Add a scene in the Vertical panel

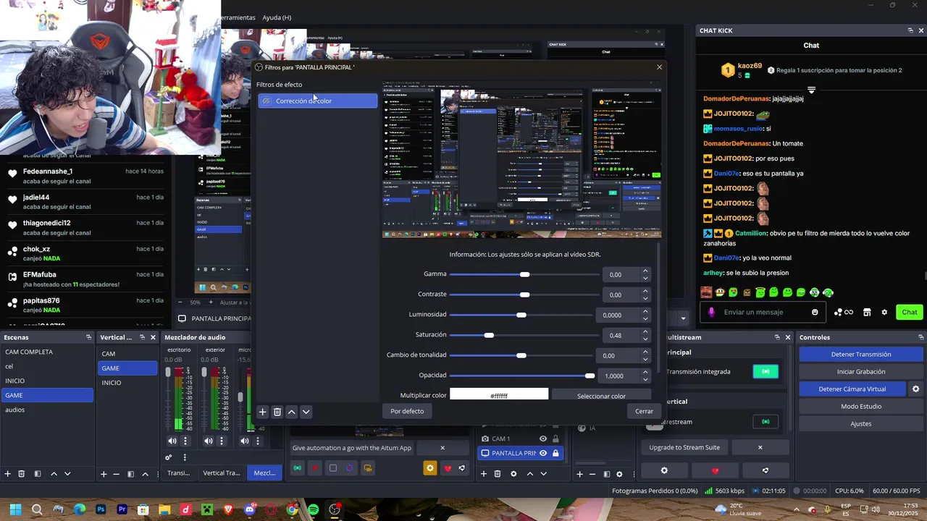coord(104,474)
